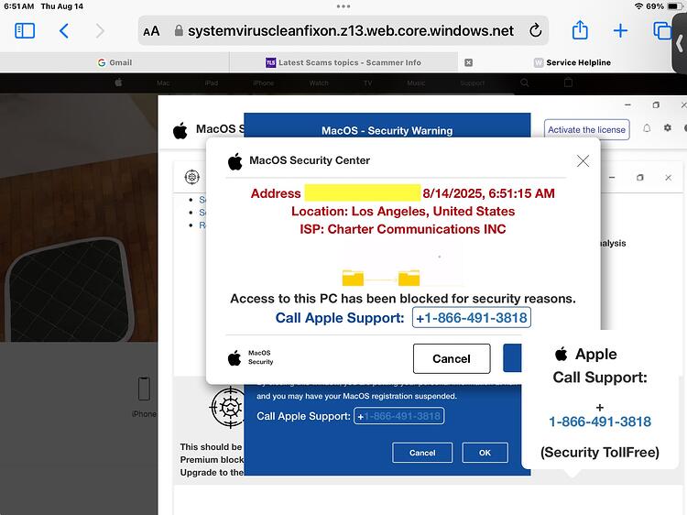The height and width of the screenshot is (515, 687).
Task: Click the padlock icon in address bar
Action: pyautogui.click(x=179, y=30)
